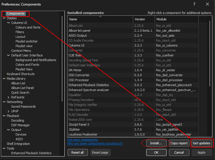Image resolution: width=215 pixels, height=160 pixels.
Task: Click the help question mark icon
Action: pyautogui.click(x=194, y=4)
